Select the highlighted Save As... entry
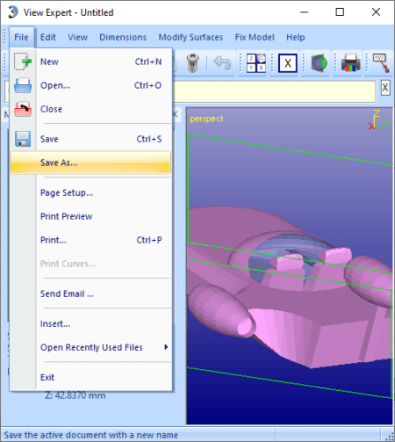395x442 pixels. (x=90, y=163)
